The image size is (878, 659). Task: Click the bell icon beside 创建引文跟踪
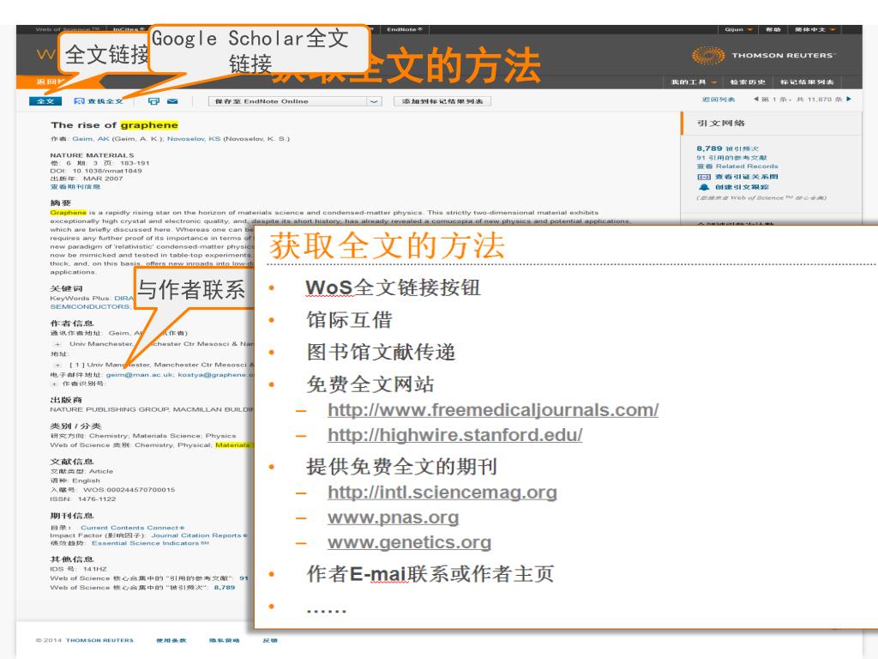703,187
